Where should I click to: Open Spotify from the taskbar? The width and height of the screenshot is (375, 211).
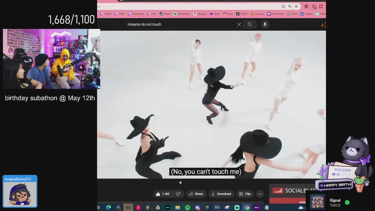(187, 207)
